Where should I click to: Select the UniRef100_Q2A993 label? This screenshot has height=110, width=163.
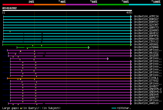coord(146,30)
